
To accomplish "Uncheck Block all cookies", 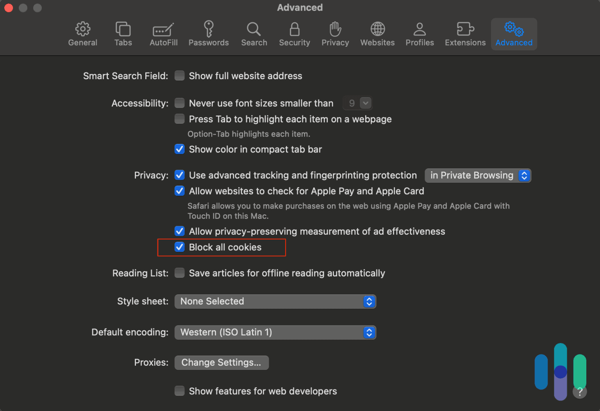I will [x=180, y=247].
